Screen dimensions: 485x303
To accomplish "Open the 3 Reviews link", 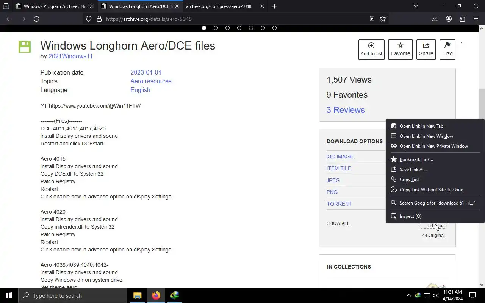I will (346, 110).
